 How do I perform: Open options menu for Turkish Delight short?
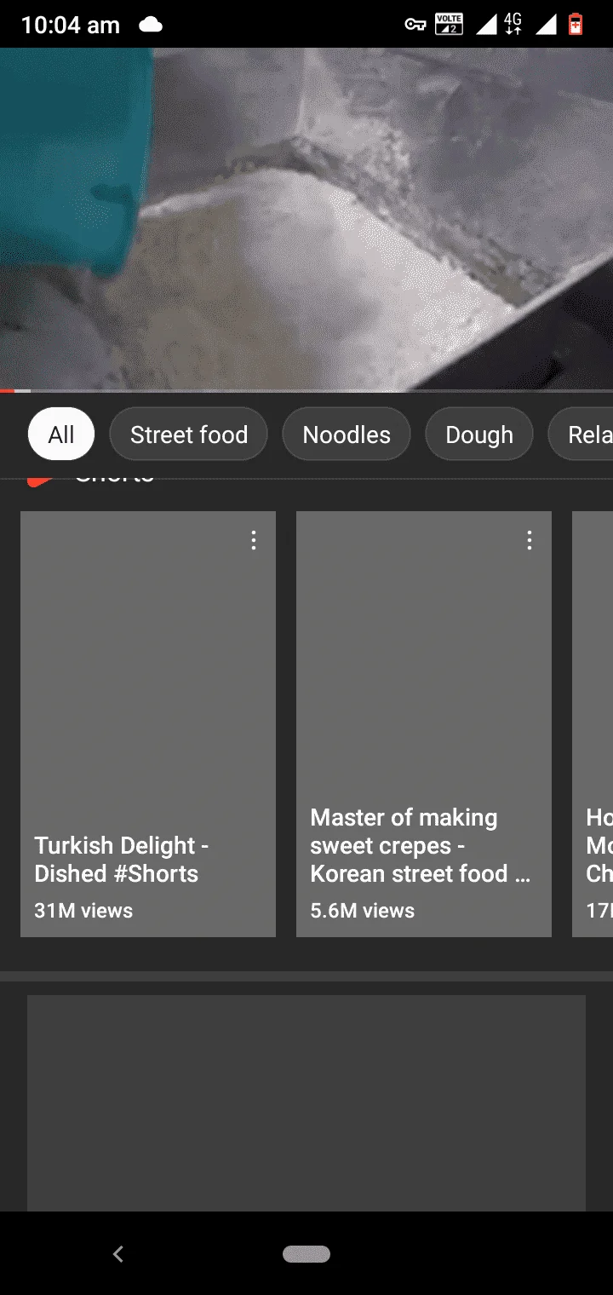pos(253,540)
